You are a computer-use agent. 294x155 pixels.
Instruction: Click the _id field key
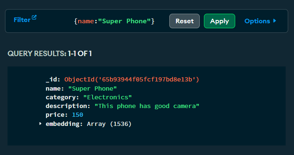(51, 79)
